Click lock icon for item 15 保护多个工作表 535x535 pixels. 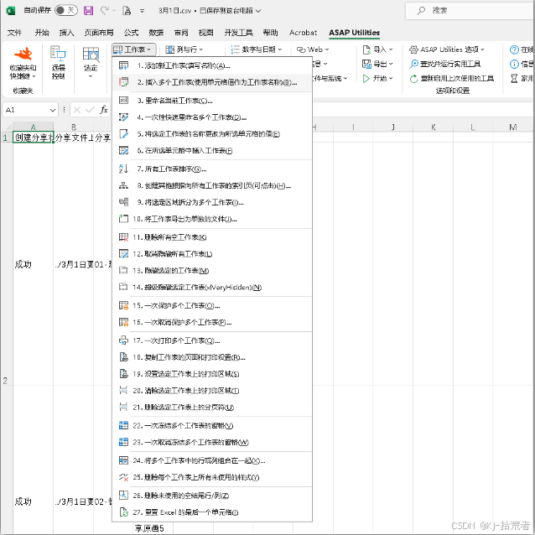[x=123, y=305]
